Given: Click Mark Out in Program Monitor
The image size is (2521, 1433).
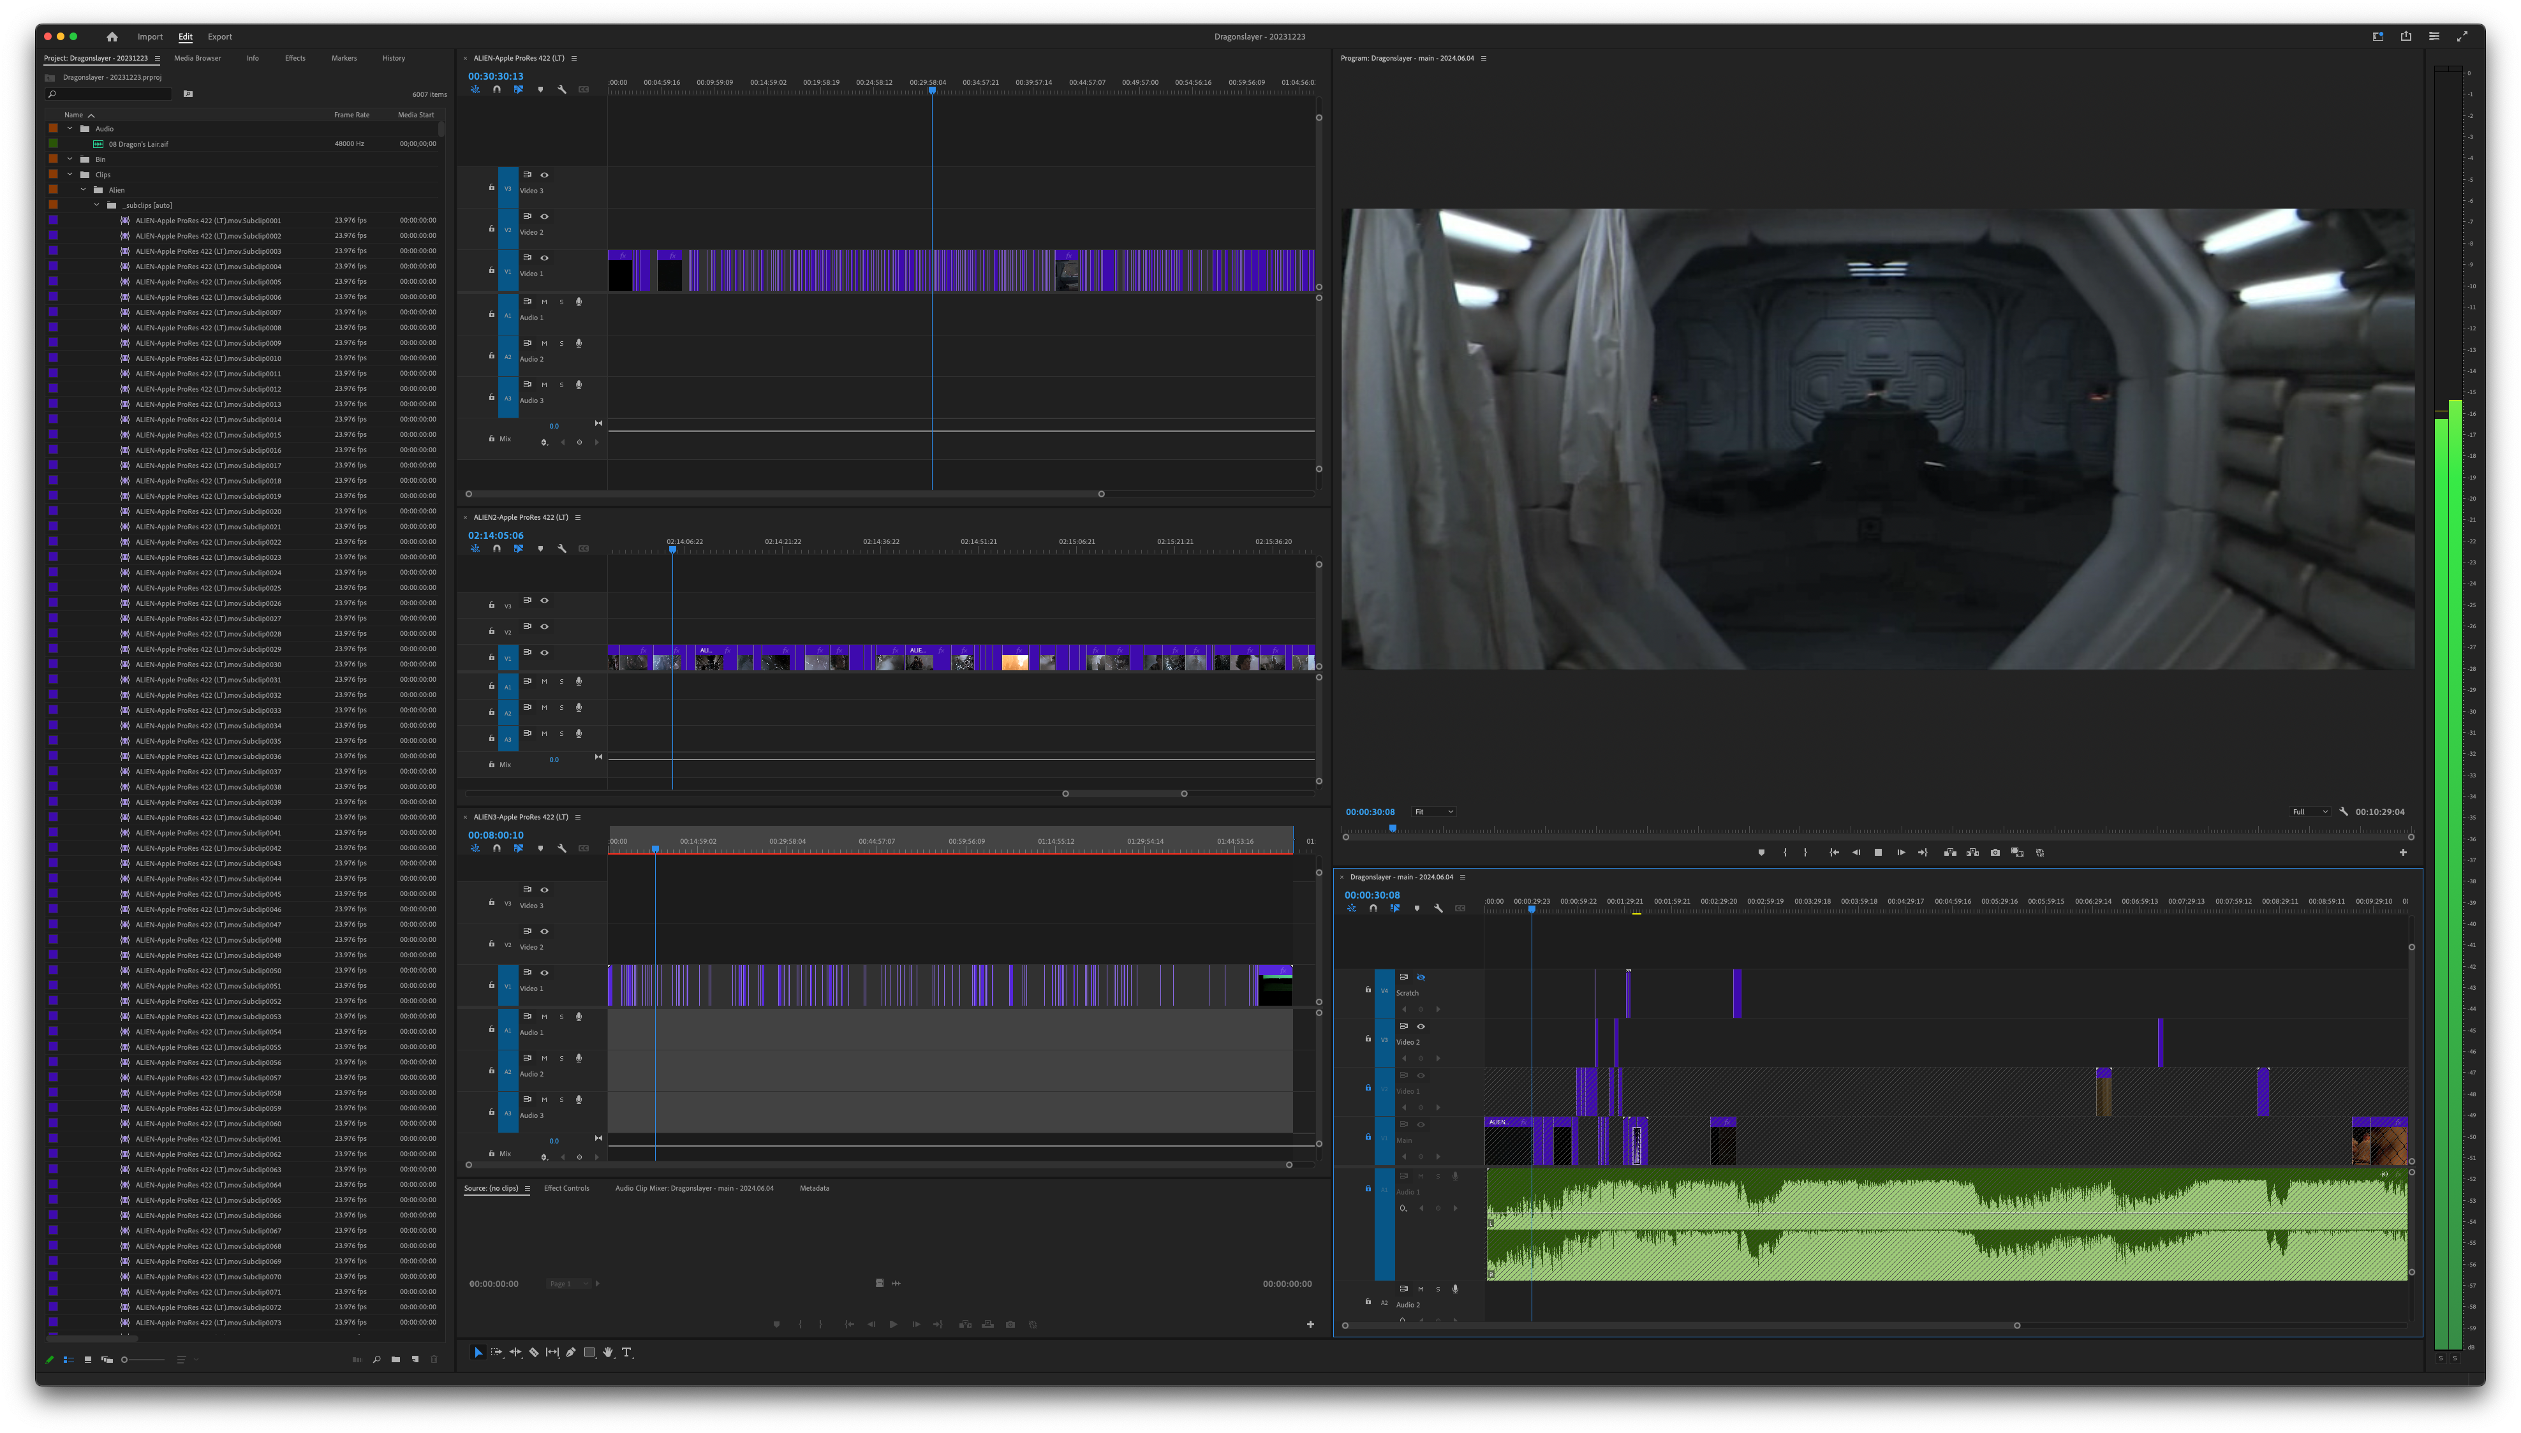Looking at the screenshot, I should pos(1805,852).
